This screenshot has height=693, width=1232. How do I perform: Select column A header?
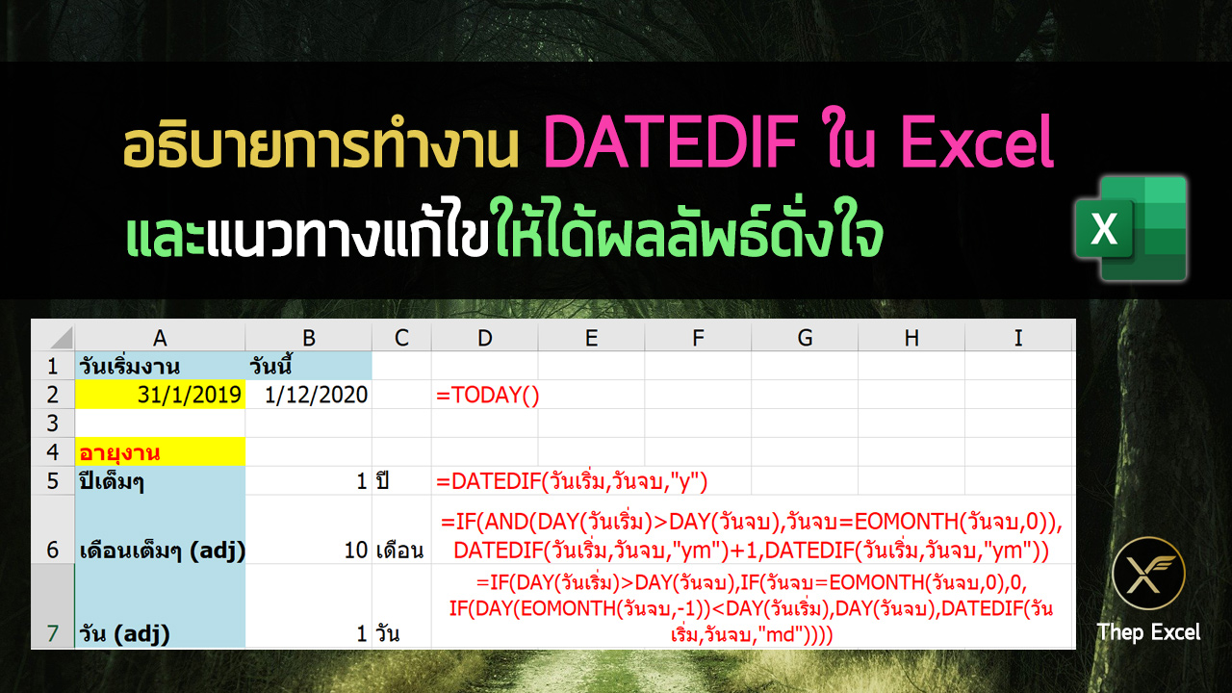(x=160, y=337)
